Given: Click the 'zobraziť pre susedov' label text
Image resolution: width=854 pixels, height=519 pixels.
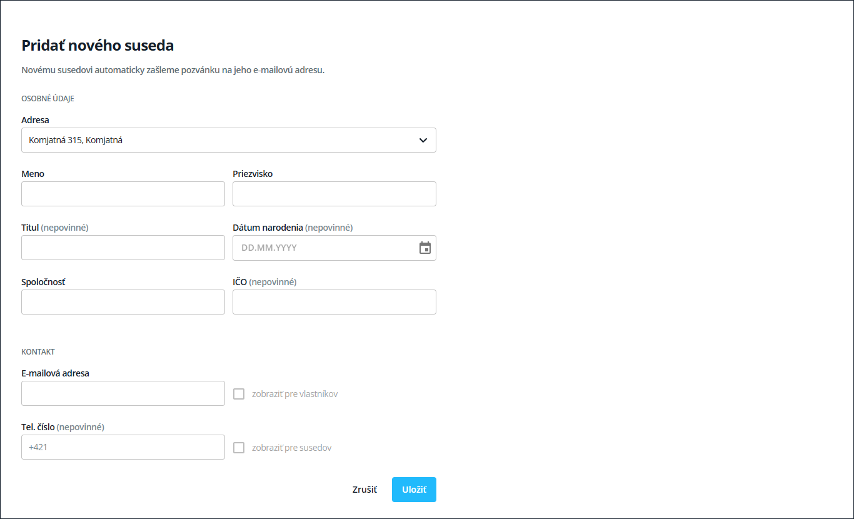Looking at the screenshot, I should pos(291,448).
